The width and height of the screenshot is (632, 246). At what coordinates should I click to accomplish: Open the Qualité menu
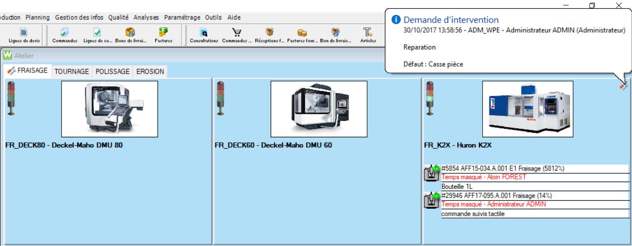(x=118, y=17)
